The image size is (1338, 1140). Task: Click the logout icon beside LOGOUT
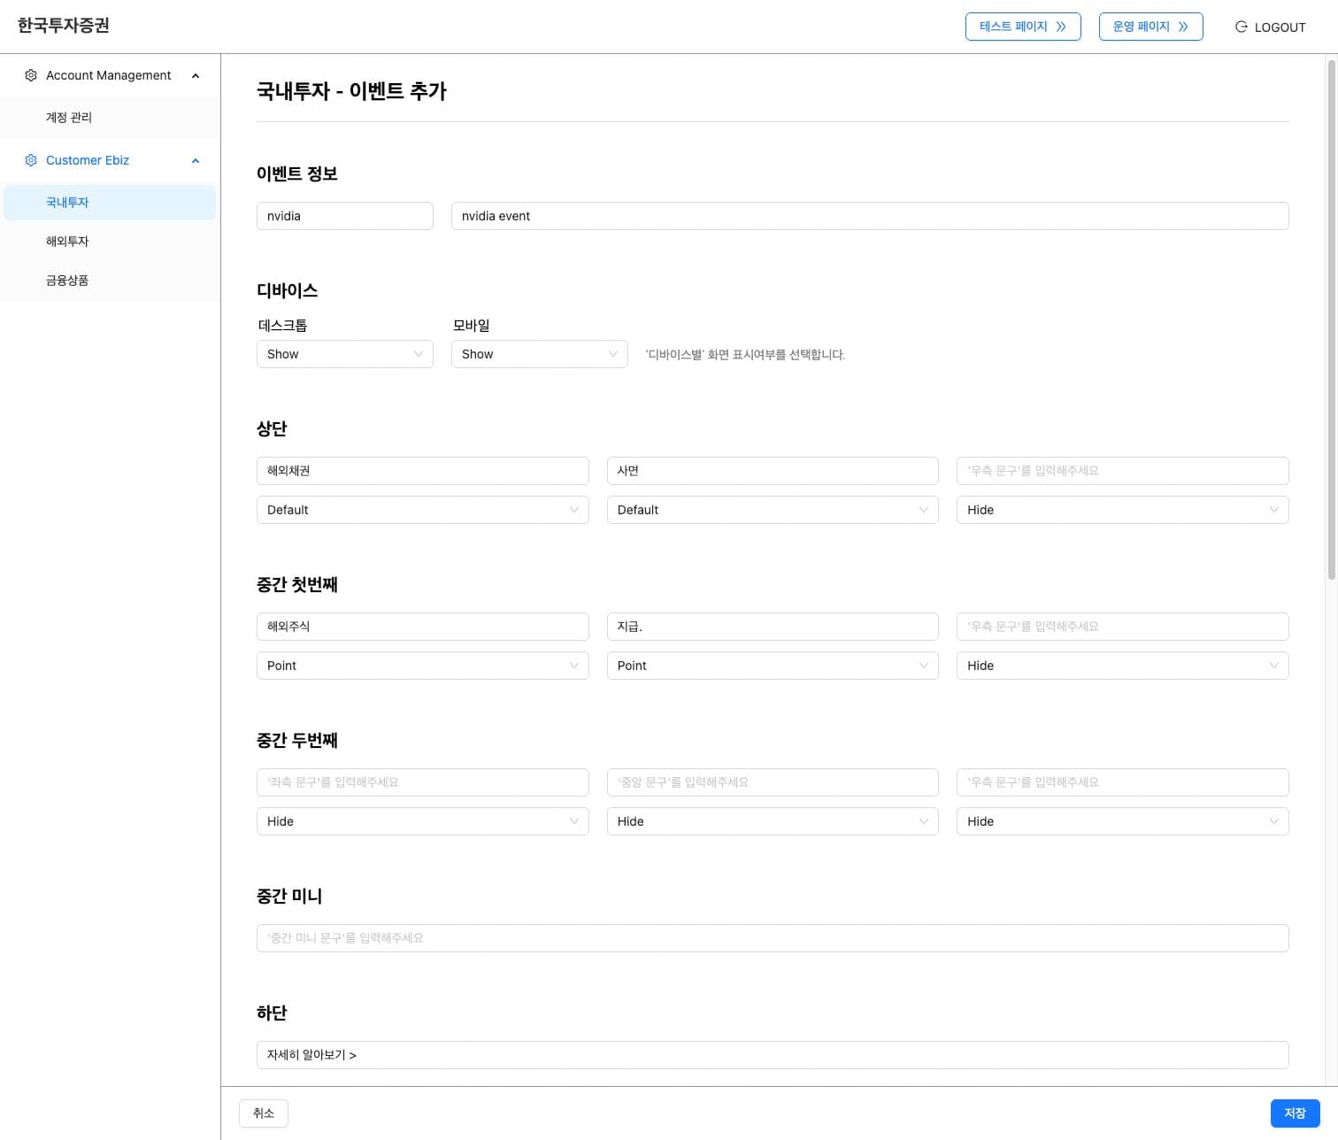(x=1241, y=27)
